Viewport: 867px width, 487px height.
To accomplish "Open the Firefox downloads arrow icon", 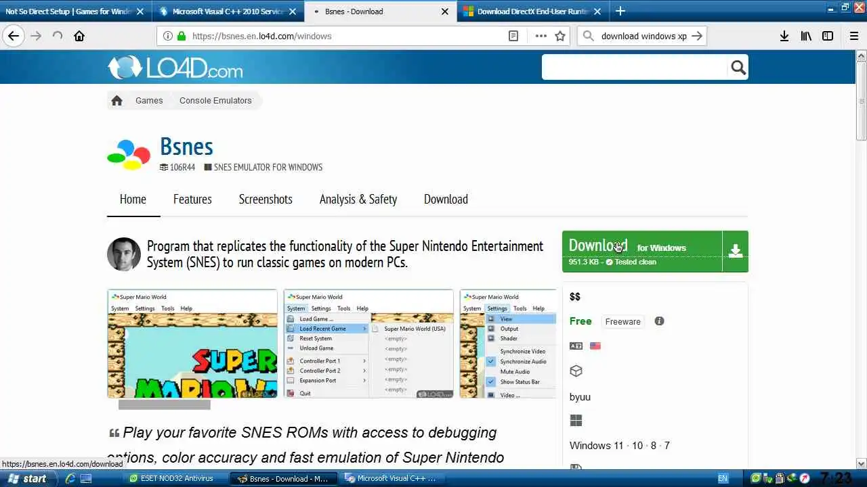I will 784,36.
